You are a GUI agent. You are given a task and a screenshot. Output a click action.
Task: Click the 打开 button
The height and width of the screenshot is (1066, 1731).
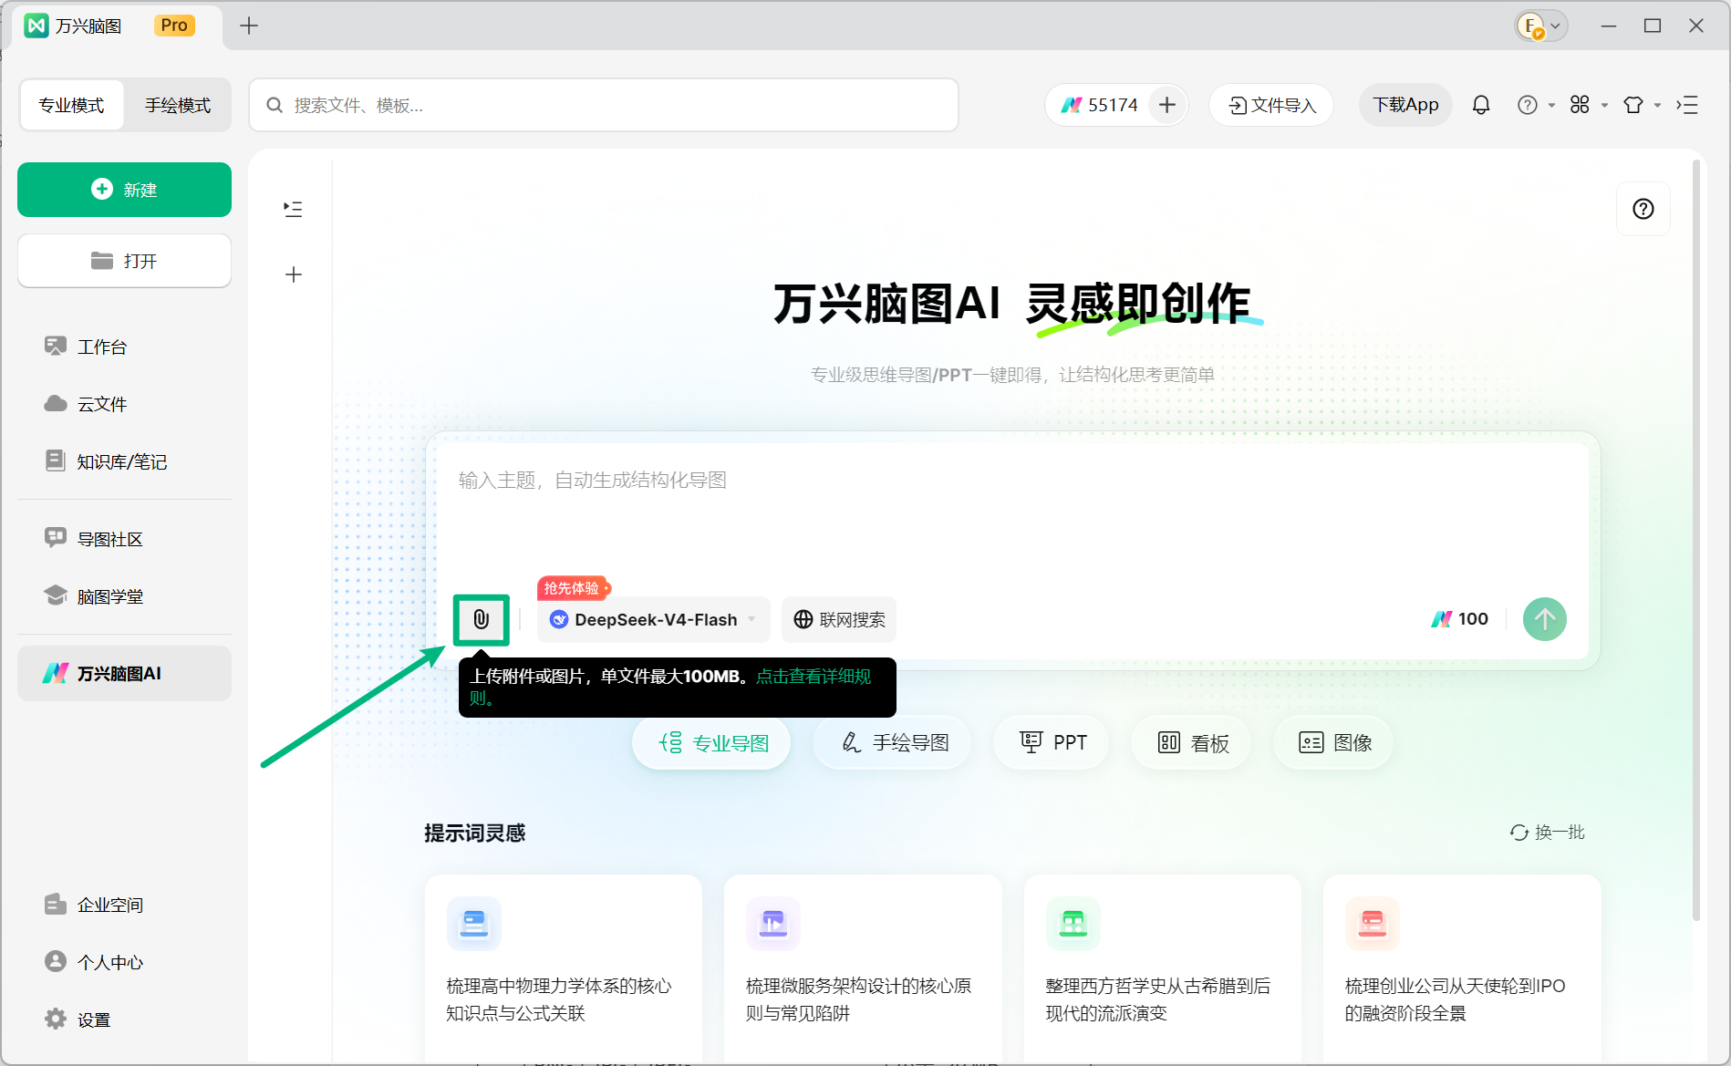tap(124, 261)
